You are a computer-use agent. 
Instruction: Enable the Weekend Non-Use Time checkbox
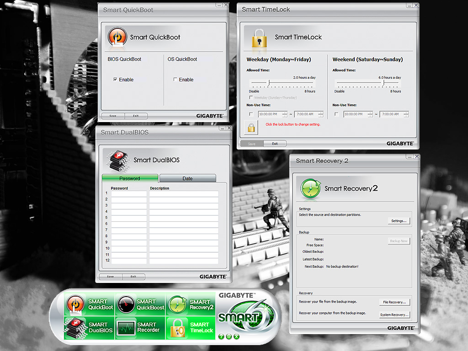(x=337, y=114)
